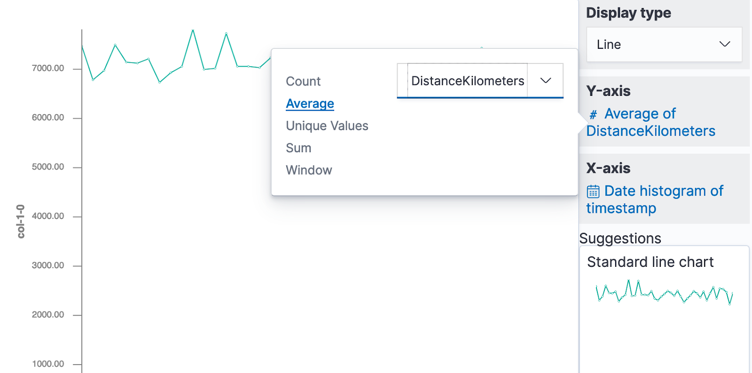
Task: Click the number hash icon in Y-axis
Action: point(593,115)
